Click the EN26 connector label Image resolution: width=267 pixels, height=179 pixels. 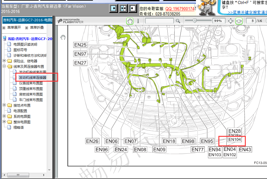pyautogui.click(x=92, y=141)
